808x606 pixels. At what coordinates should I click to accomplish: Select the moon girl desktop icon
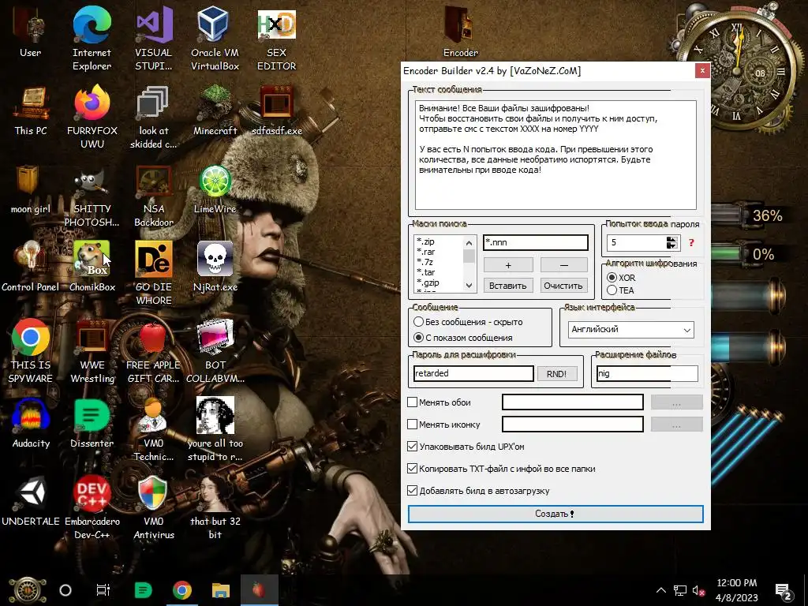click(x=31, y=189)
